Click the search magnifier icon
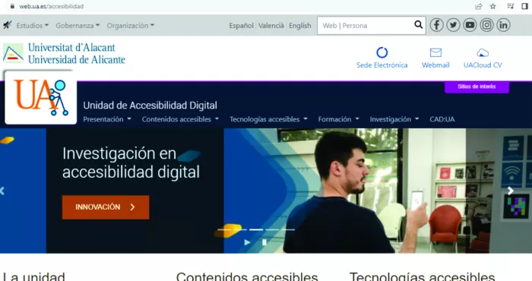Screen dimensions: 532x281 coord(418,25)
